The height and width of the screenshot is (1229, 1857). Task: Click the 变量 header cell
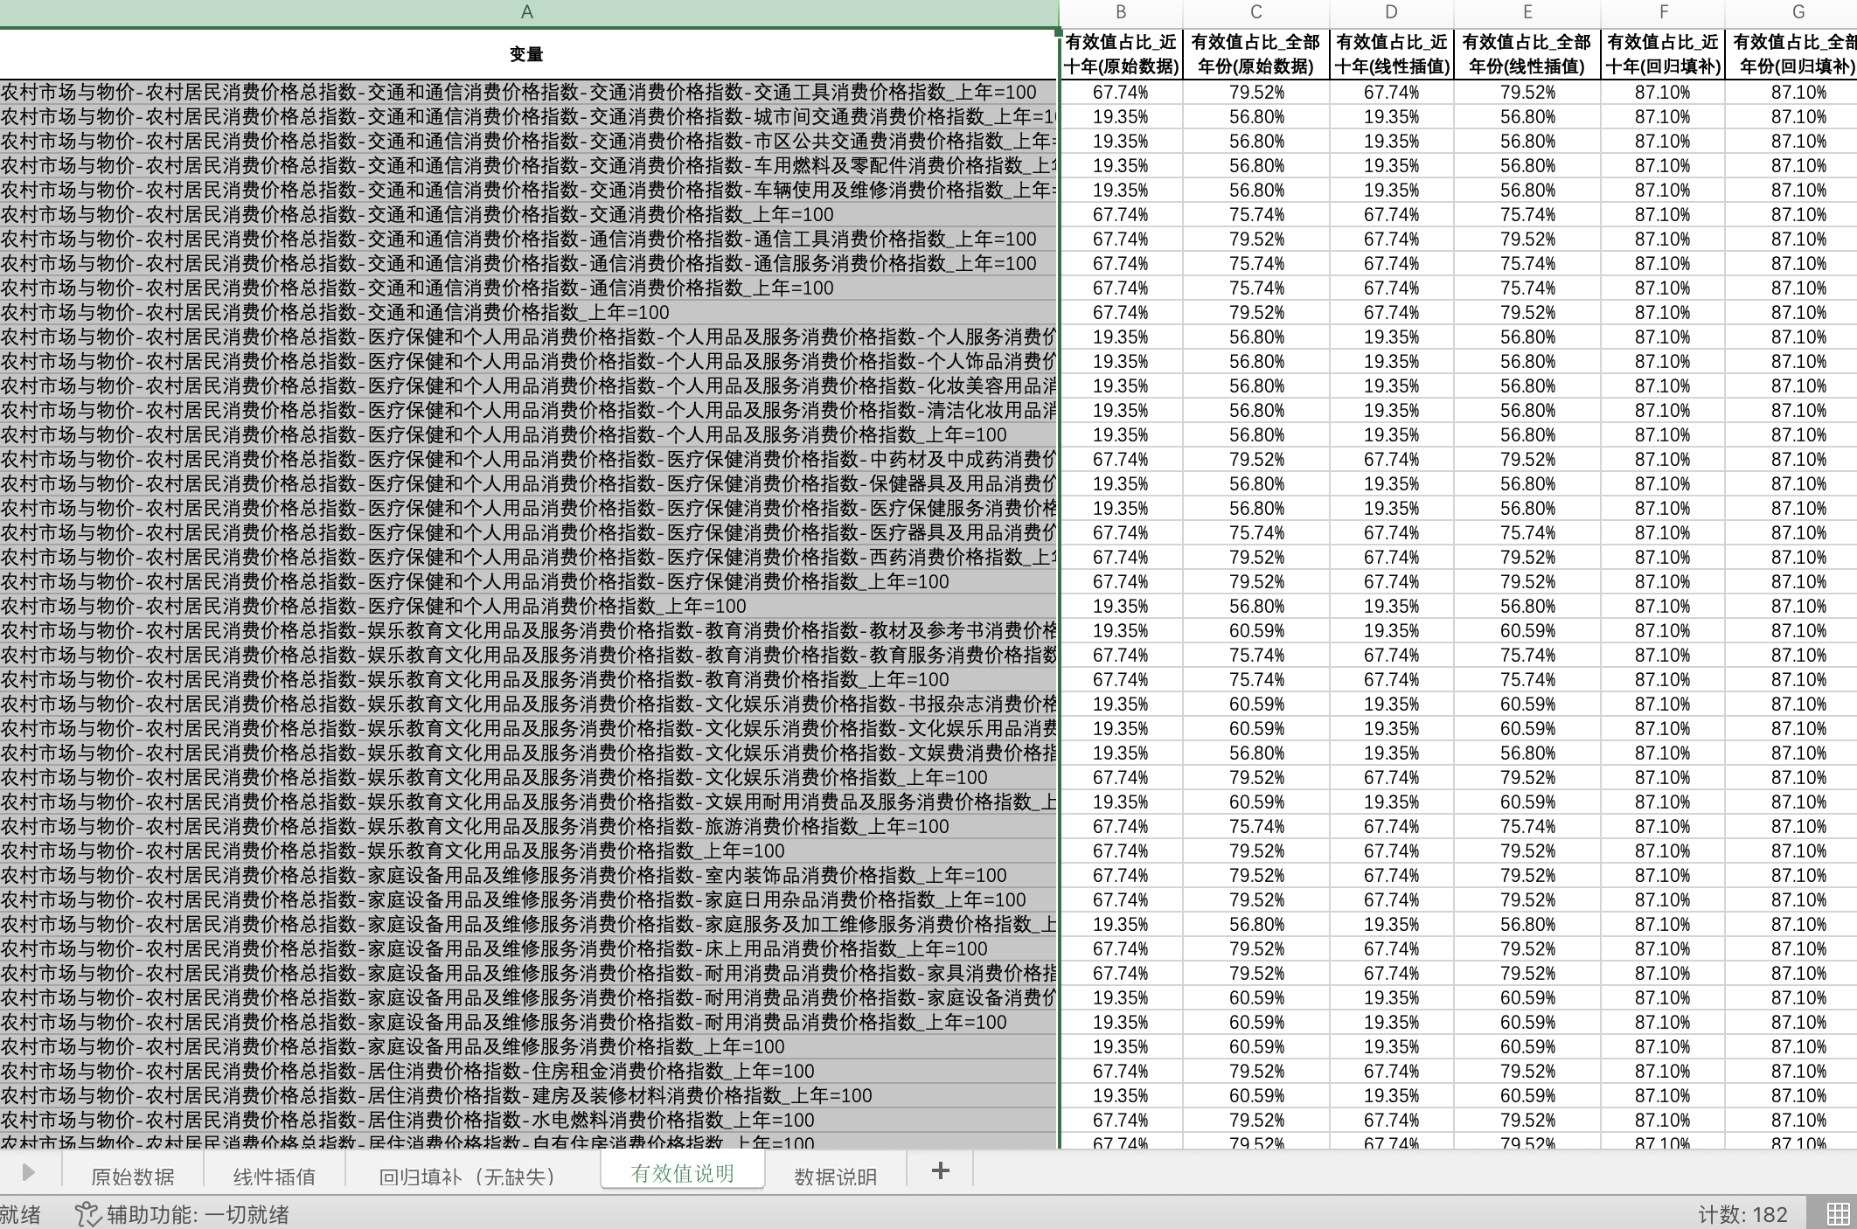pyautogui.click(x=526, y=54)
